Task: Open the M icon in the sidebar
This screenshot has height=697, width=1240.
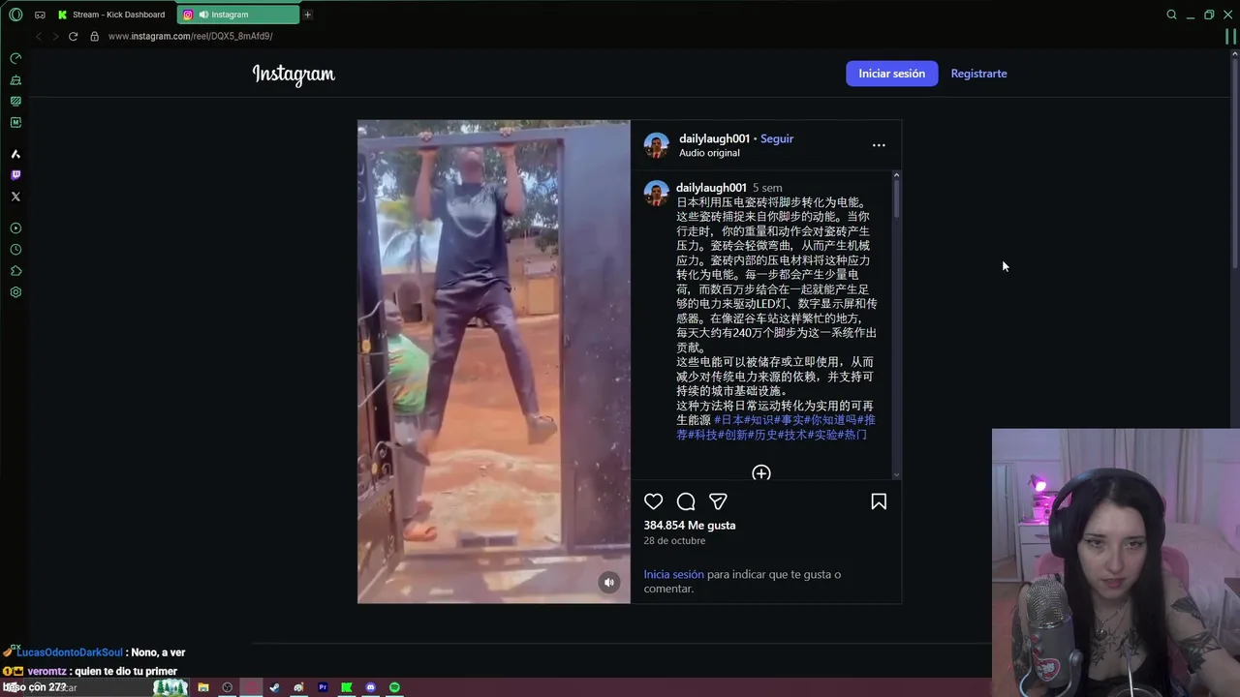Action: pyautogui.click(x=15, y=122)
